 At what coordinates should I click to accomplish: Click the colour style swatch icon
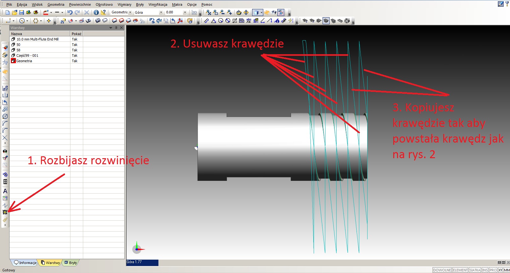coord(46,12)
